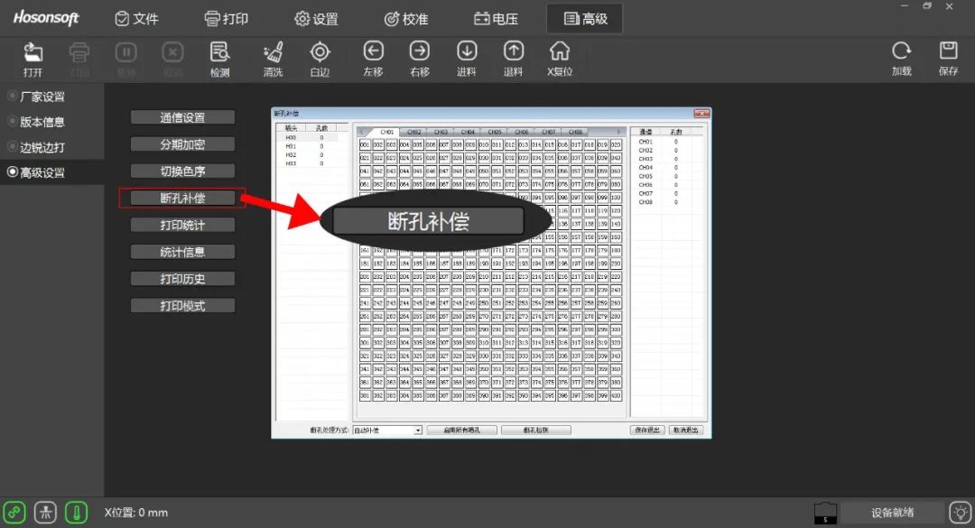Select the 边锐边打 radio option
This screenshot has width=975, height=528.
13,147
